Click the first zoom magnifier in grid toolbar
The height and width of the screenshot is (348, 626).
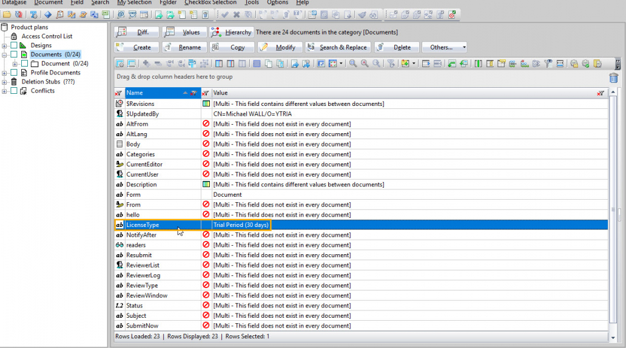[x=353, y=64]
